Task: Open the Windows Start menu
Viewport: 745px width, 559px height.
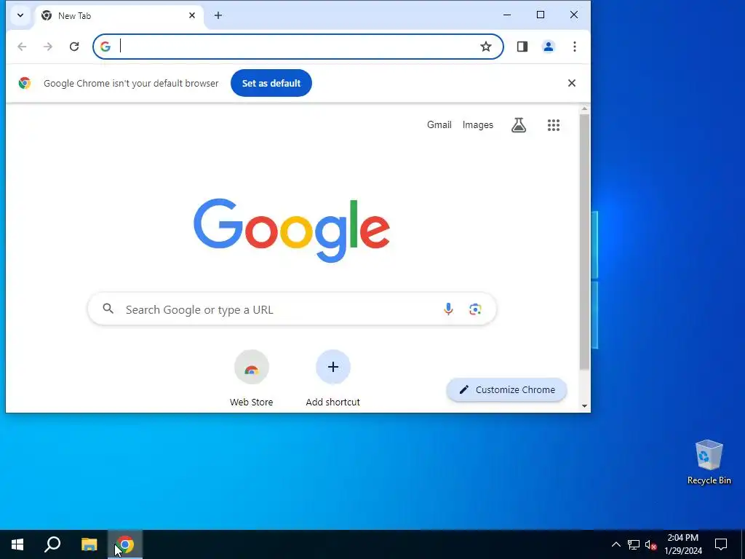Action: click(x=17, y=544)
